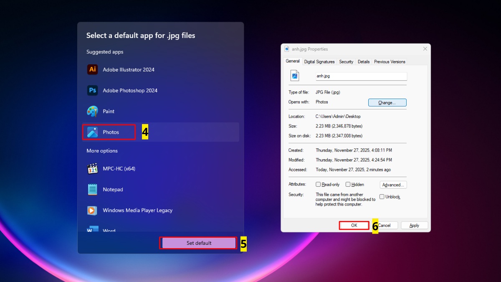Switch to the Digital Signatures tab

click(x=319, y=62)
